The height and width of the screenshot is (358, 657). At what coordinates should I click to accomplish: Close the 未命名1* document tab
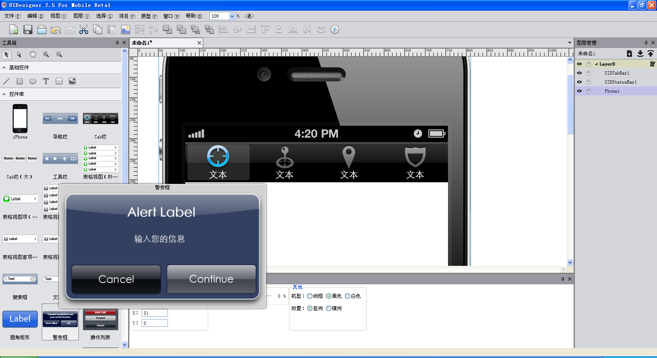tap(199, 43)
